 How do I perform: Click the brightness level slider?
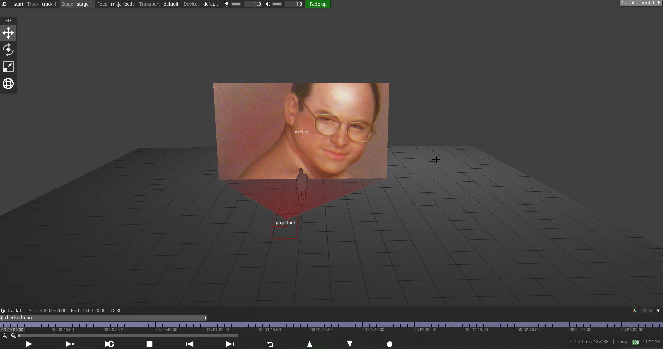236,4
